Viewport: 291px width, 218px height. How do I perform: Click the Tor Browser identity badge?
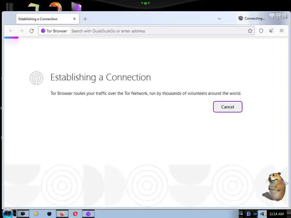click(x=54, y=31)
